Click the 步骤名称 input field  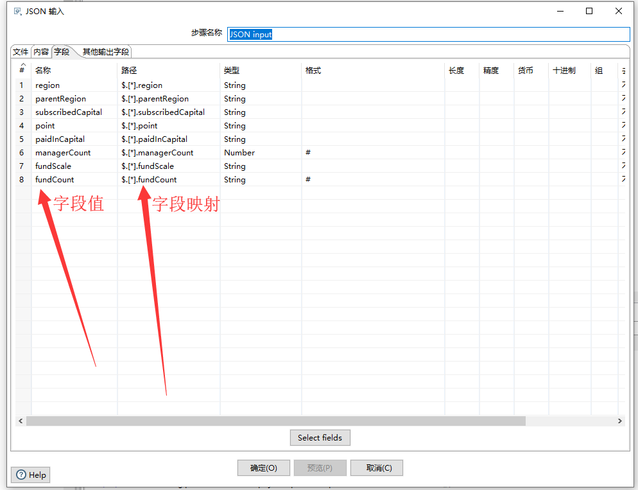point(429,34)
